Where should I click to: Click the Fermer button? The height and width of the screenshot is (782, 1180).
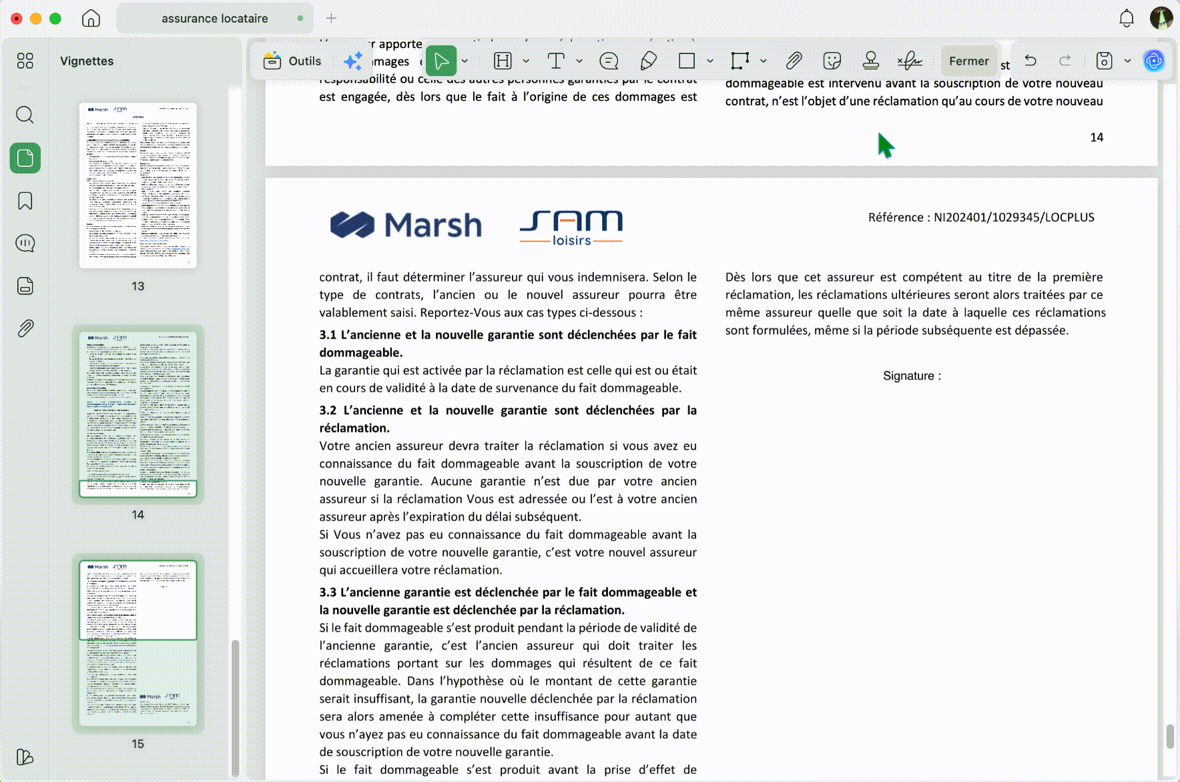pyautogui.click(x=969, y=61)
